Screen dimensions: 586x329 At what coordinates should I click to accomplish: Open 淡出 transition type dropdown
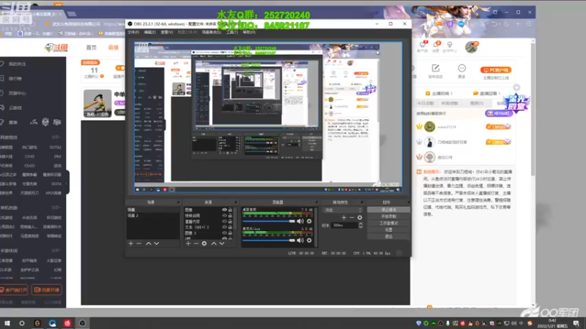(x=343, y=210)
